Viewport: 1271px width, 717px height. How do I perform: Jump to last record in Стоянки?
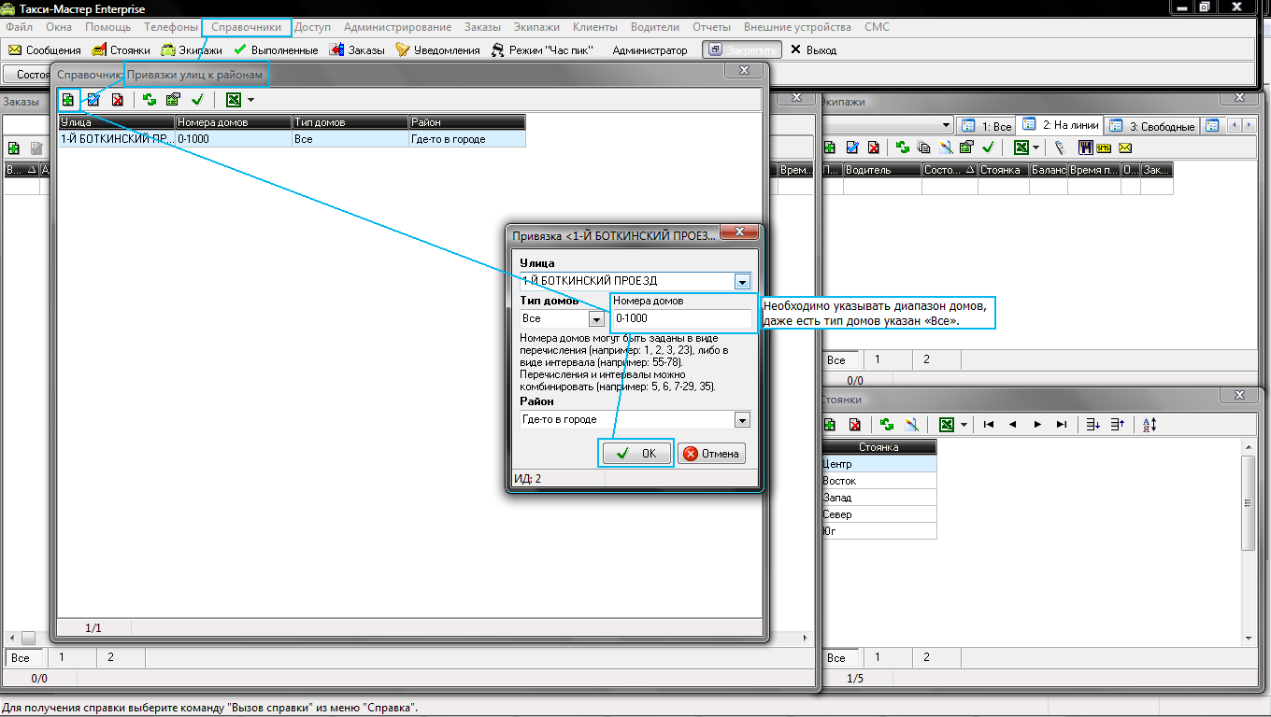coord(1061,425)
